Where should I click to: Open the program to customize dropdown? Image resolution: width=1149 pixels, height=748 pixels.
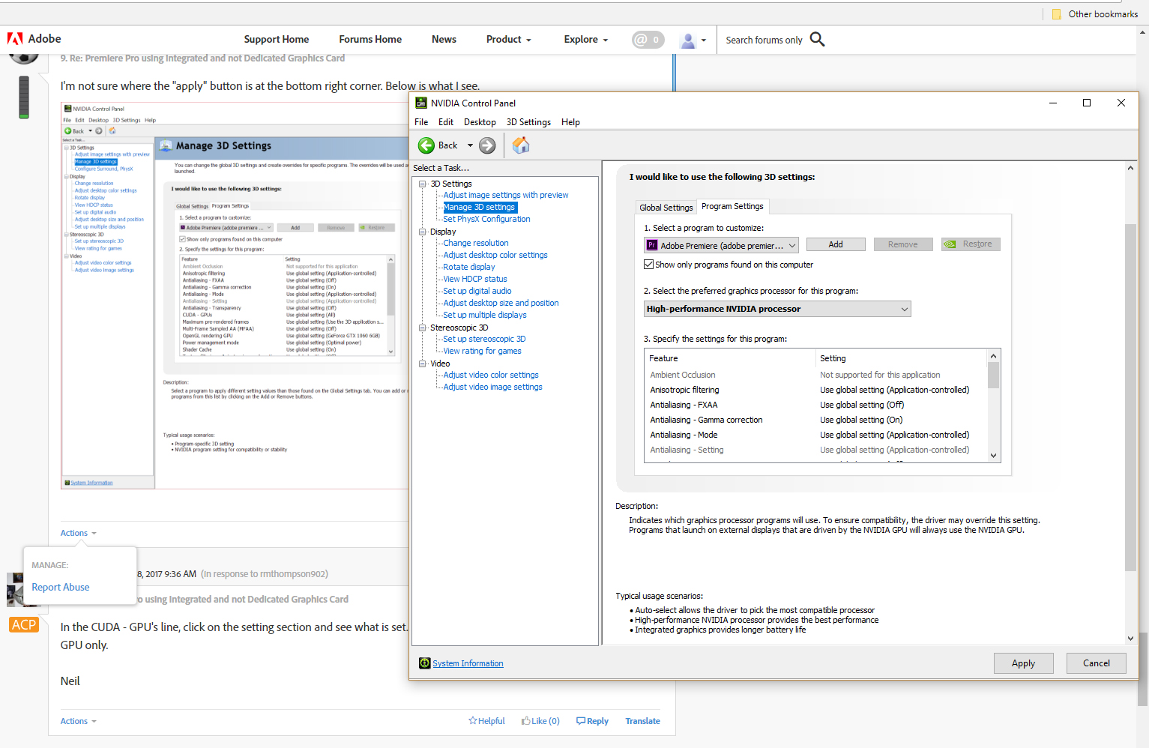721,245
